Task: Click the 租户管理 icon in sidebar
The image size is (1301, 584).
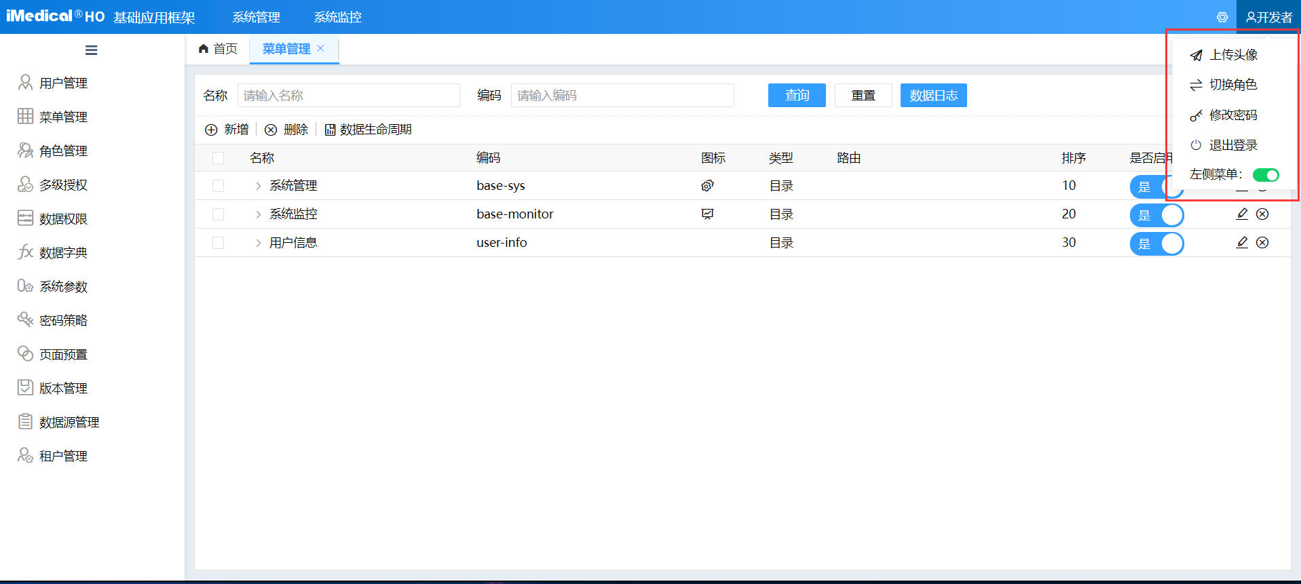Action: point(25,456)
